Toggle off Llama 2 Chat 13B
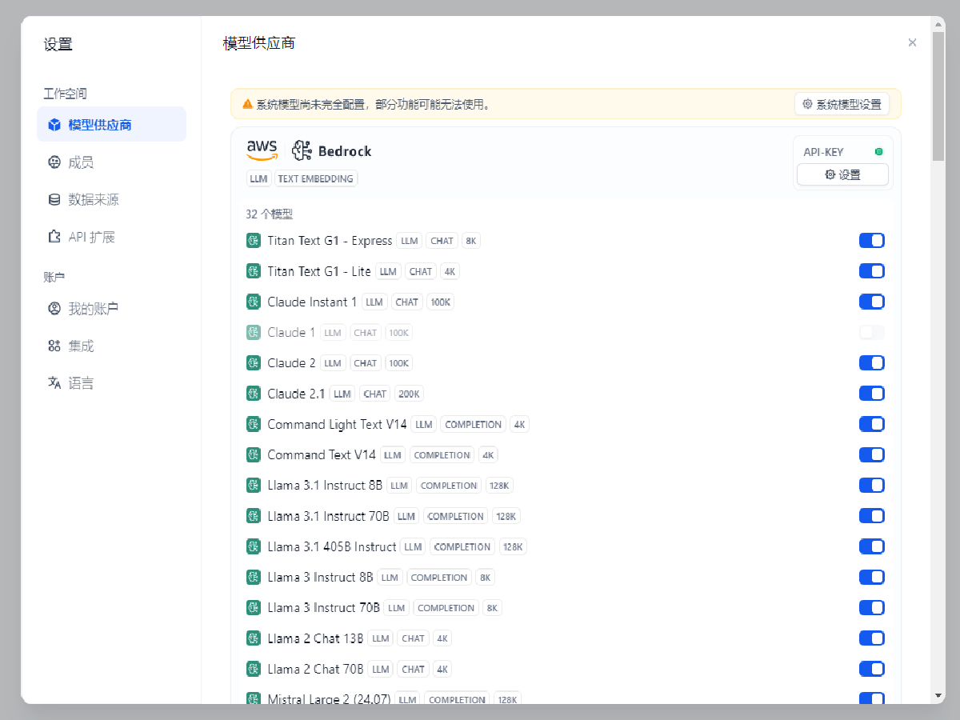This screenshot has height=720, width=960. (871, 638)
